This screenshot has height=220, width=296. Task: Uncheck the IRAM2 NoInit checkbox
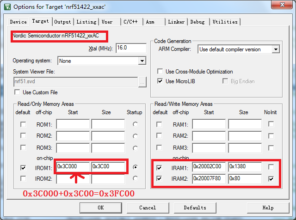[x=271, y=179]
